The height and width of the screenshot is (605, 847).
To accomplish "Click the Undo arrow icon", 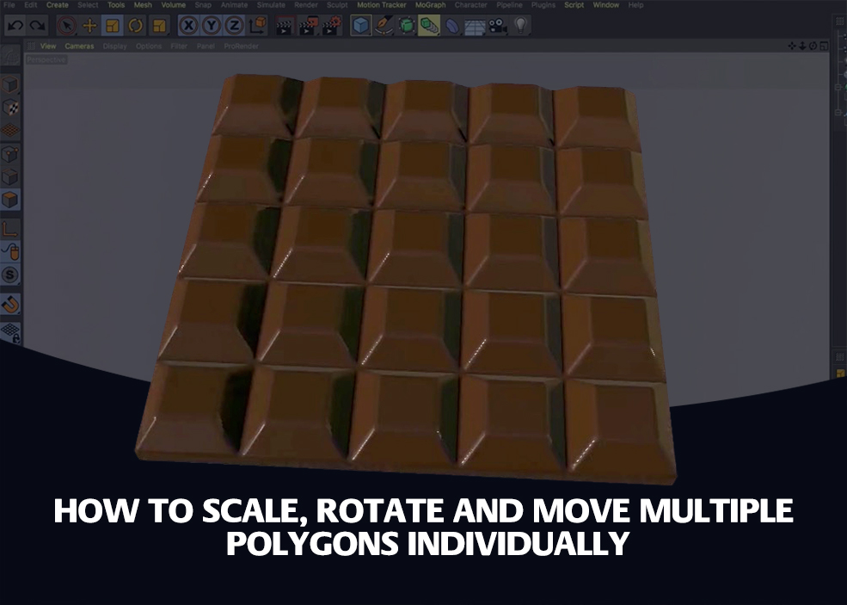I will click(x=15, y=26).
